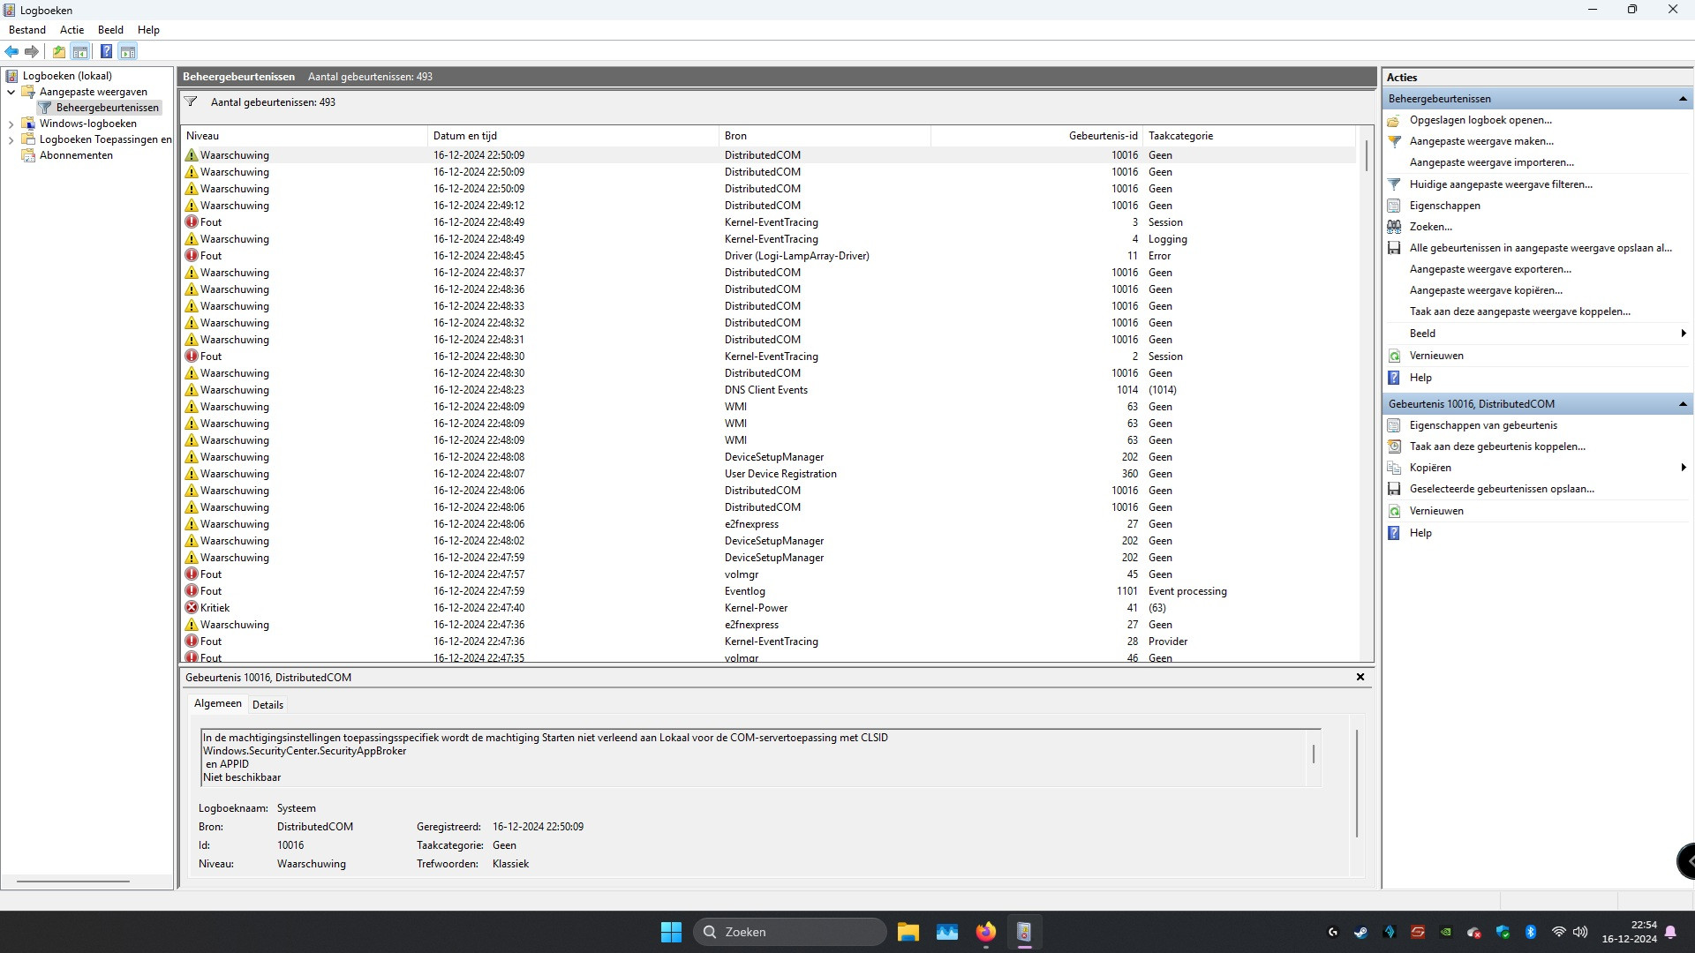Select the DNS Client Events warning row
The image size is (1695, 953).
768,390
